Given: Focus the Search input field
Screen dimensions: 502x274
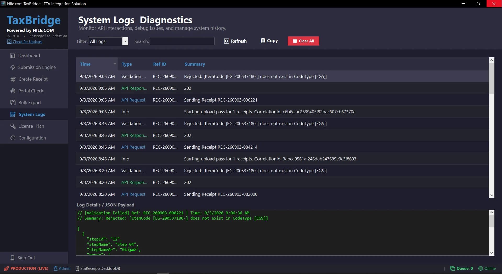Looking at the screenshot, I should tap(182, 41).
